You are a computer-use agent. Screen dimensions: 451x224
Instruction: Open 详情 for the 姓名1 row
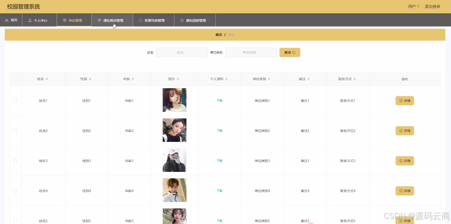pos(405,101)
